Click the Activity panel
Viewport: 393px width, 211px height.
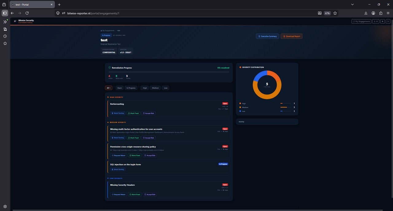pyautogui.click(x=267, y=122)
